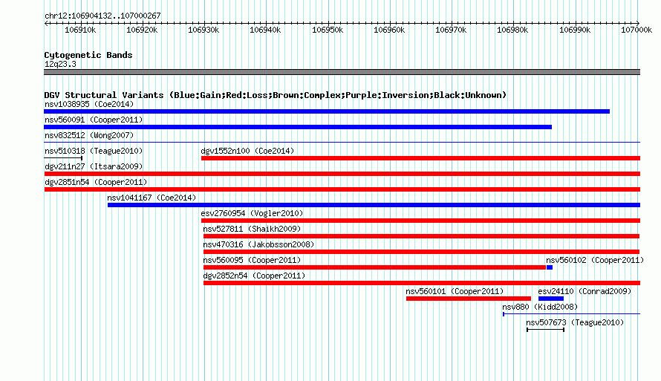Click the 106970k ruler tick label
The width and height of the screenshot is (661, 381).
click(451, 30)
